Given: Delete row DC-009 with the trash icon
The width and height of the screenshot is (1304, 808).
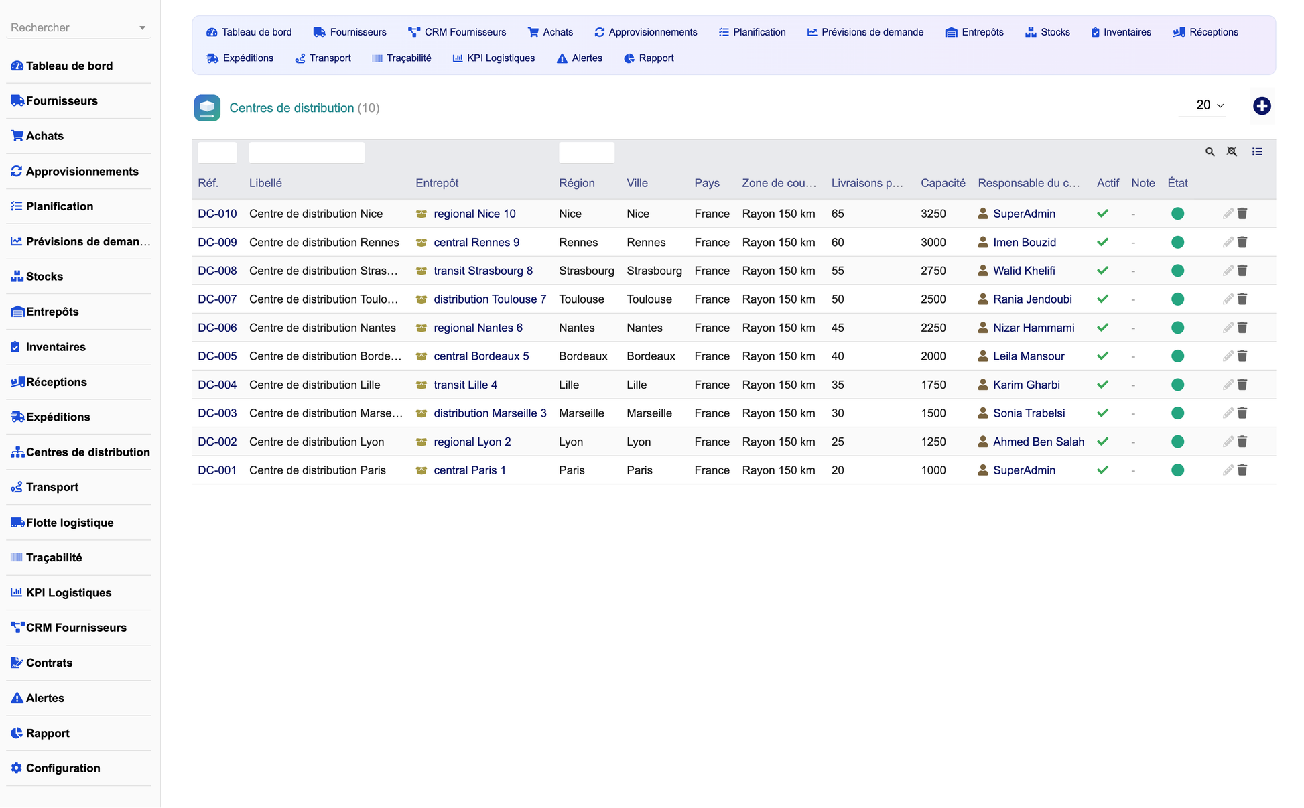Looking at the screenshot, I should (1242, 242).
